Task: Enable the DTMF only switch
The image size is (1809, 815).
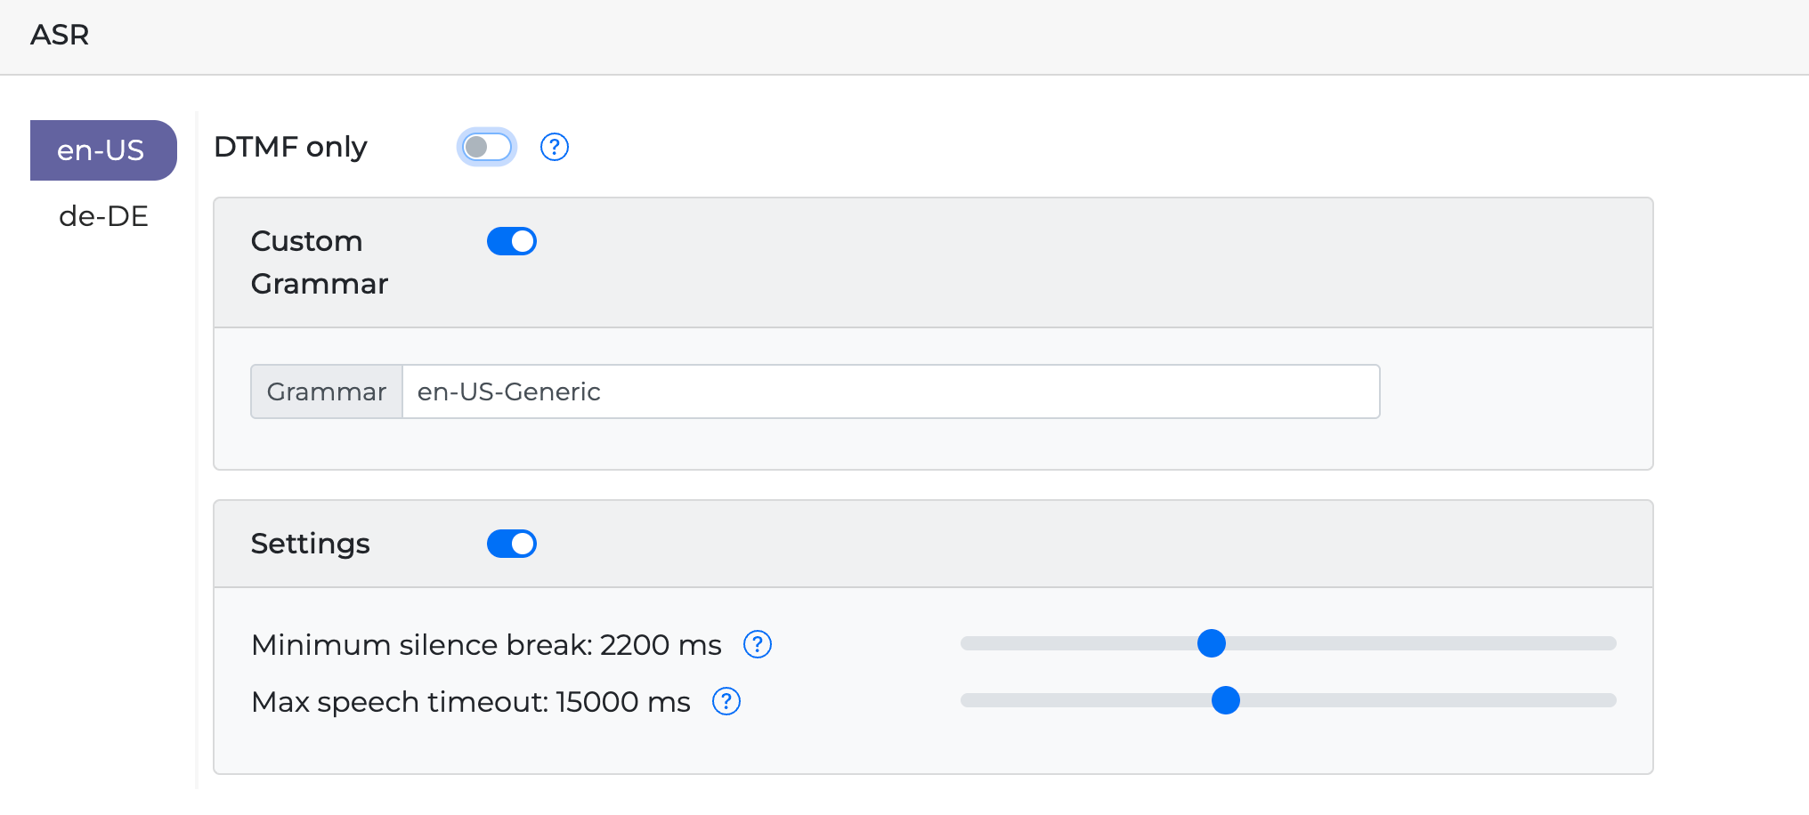Action: click(x=487, y=147)
